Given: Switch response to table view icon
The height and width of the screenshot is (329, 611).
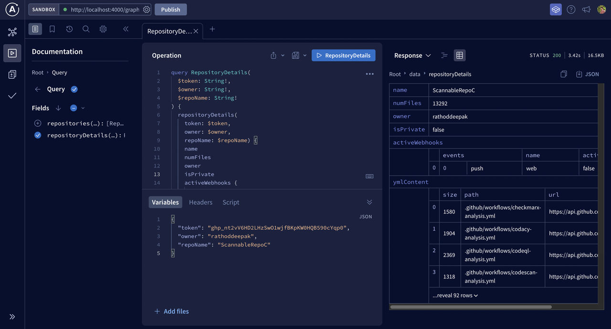Looking at the screenshot, I should [x=459, y=55].
